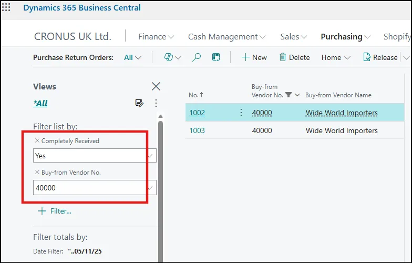
Task: Remove the Buy-from Vendor No. filter
Action: pos(37,173)
